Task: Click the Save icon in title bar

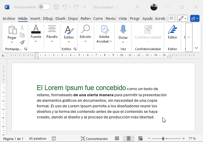Action: [56, 7]
